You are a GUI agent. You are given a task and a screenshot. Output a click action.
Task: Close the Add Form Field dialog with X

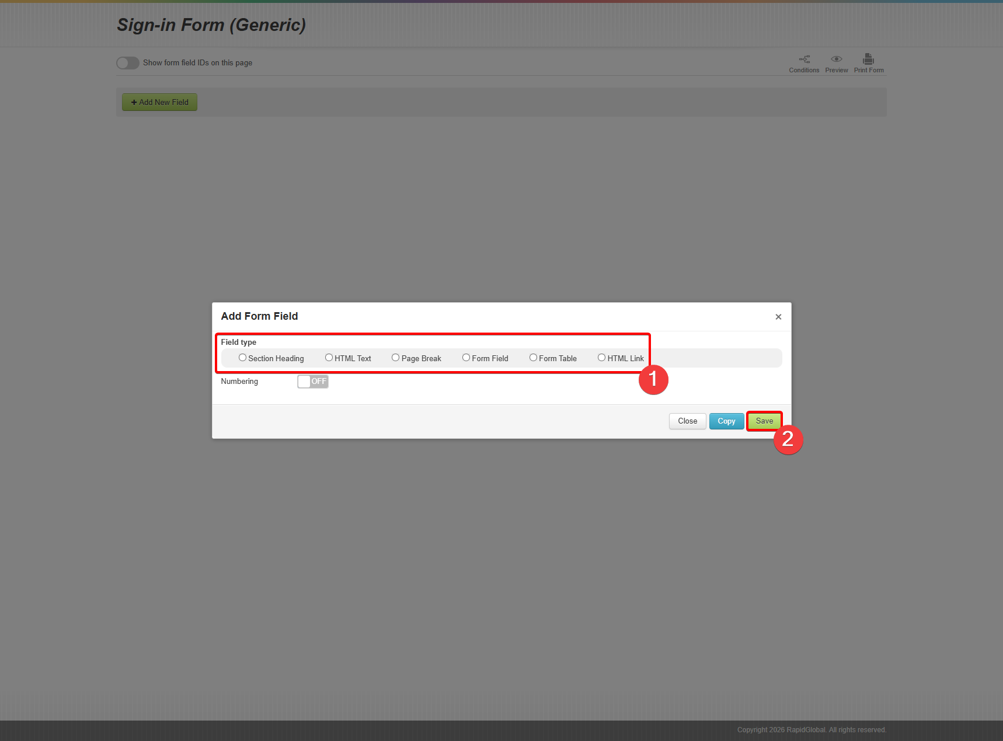(778, 317)
